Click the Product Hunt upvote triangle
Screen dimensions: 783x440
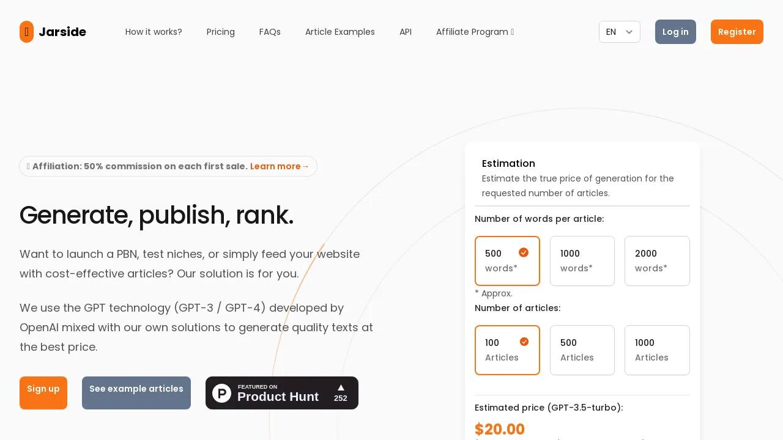coord(341,387)
